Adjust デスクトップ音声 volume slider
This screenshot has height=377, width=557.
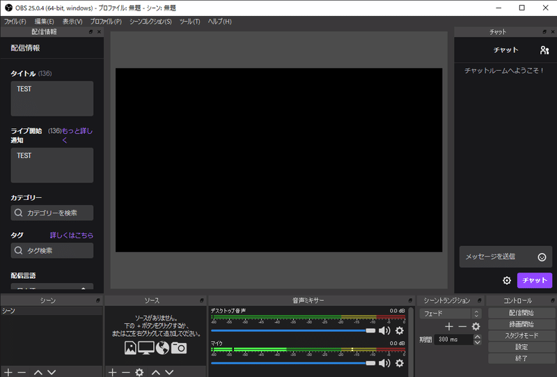pyautogui.click(x=293, y=331)
